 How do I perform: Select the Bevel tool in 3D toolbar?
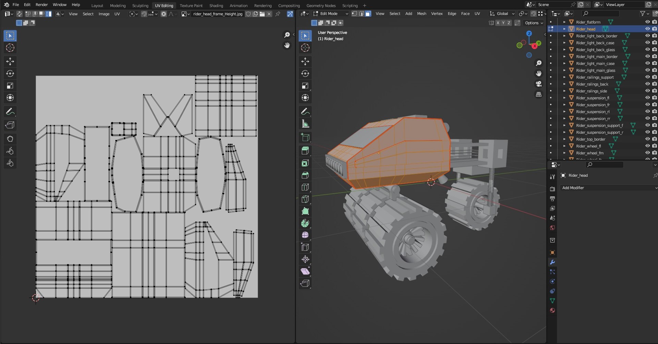point(305,175)
